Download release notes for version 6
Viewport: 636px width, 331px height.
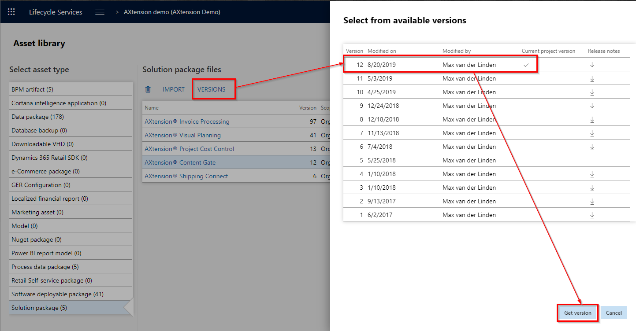(x=592, y=147)
